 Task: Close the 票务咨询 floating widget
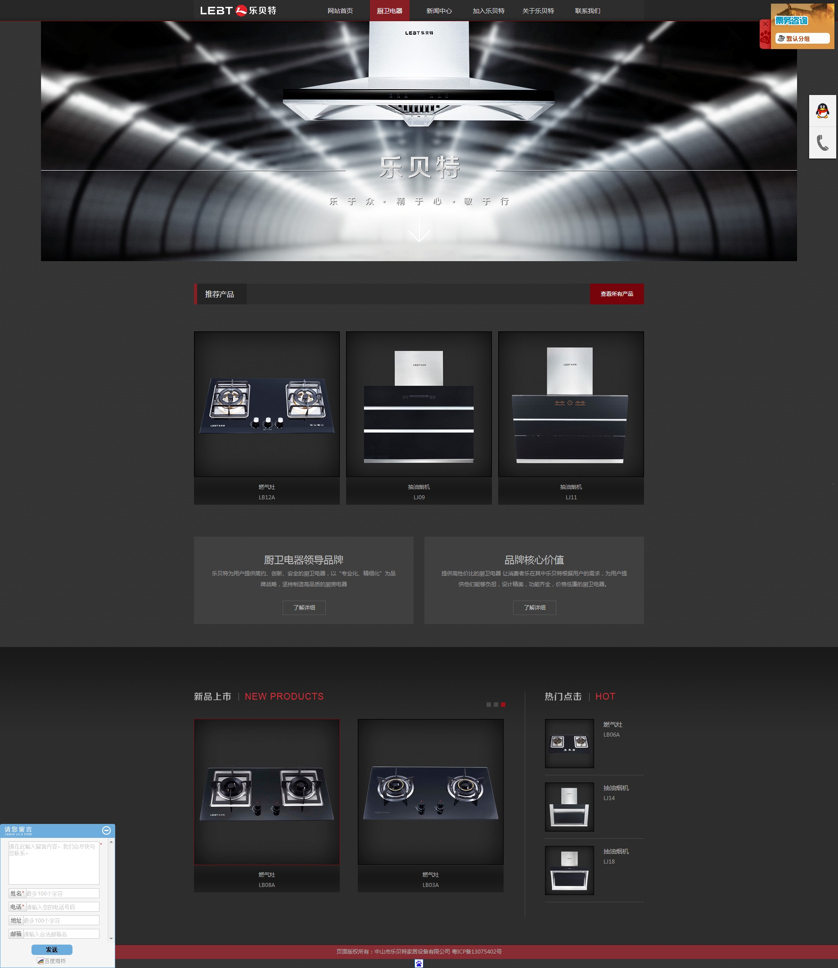click(766, 24)
